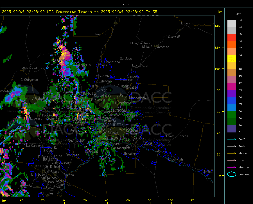Click the 'Manzano' map label

[x=26, y=186]
